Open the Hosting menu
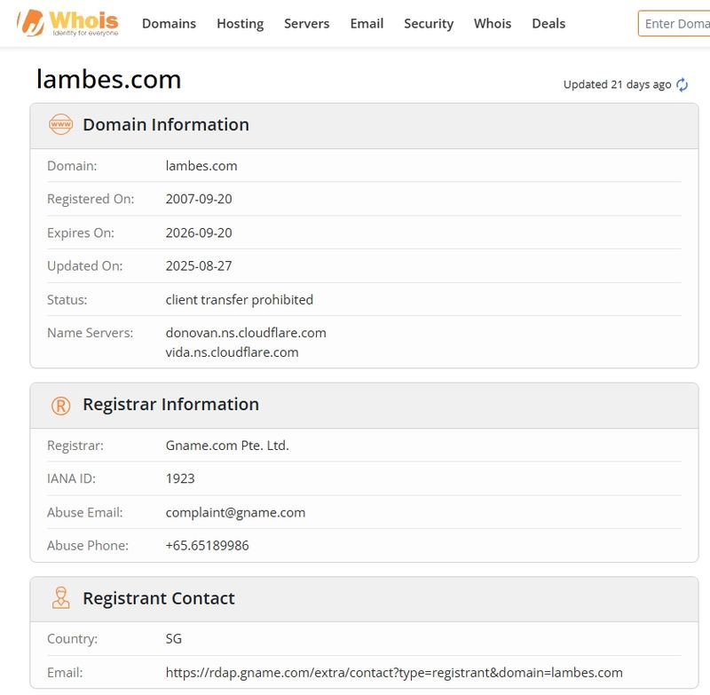 pos(240,24)
